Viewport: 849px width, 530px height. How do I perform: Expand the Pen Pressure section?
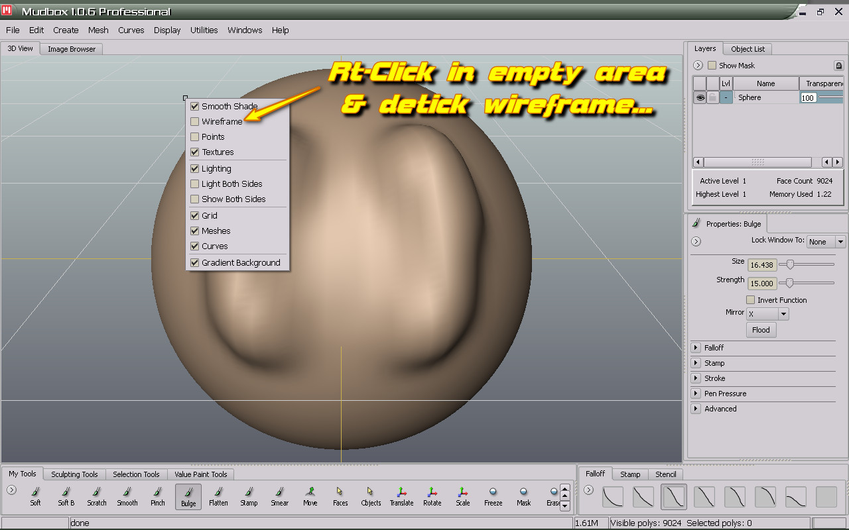click(x=696, y=394)
